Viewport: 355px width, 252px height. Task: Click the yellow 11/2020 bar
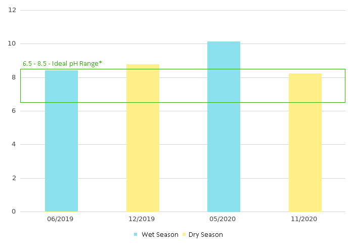(x=305, y=142)
